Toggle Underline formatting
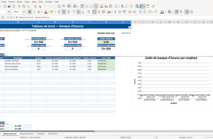 pyautogui.click(x=39, y=12)
